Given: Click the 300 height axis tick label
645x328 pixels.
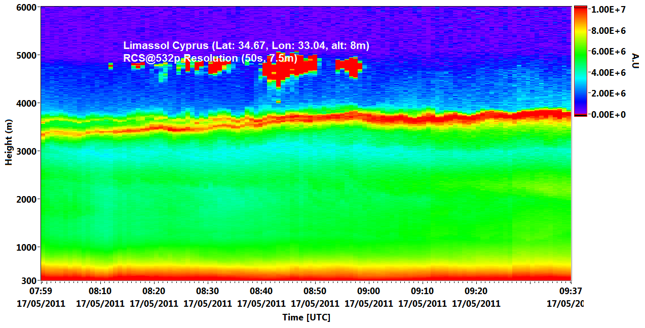Looking at the screenshot, I should point(28,280).
